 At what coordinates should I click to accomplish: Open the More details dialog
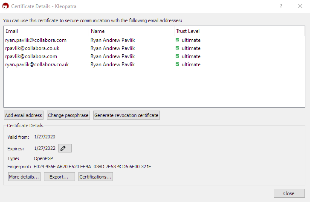coord(24,177)
